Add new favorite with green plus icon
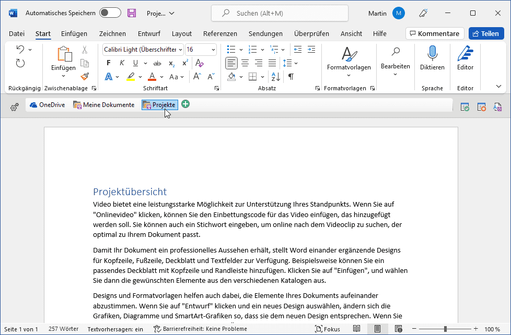The image size is (511, 335). pyautogui.click(x=185, y=104)
